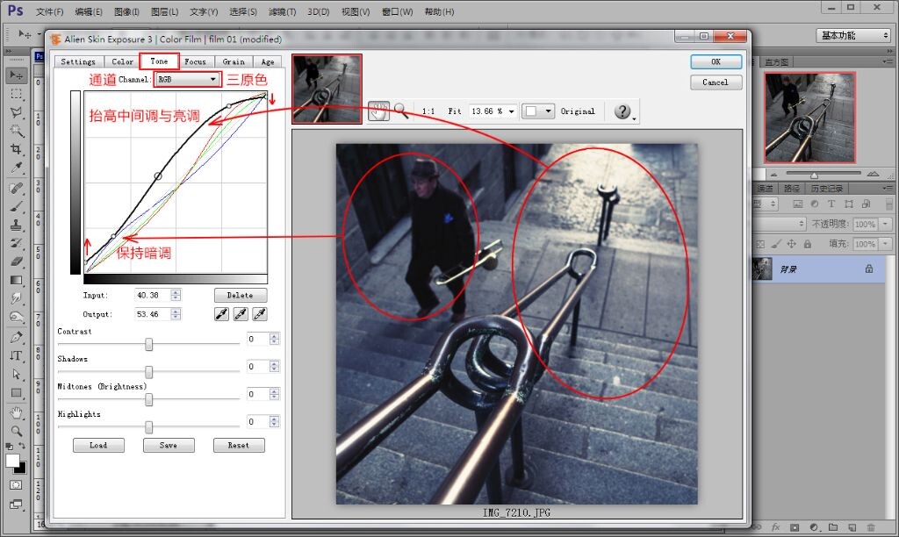This screenshot has width=899, height=537.
Task: Select the Eyedropper tool in Photoshop toolbar
Action: 16,168
